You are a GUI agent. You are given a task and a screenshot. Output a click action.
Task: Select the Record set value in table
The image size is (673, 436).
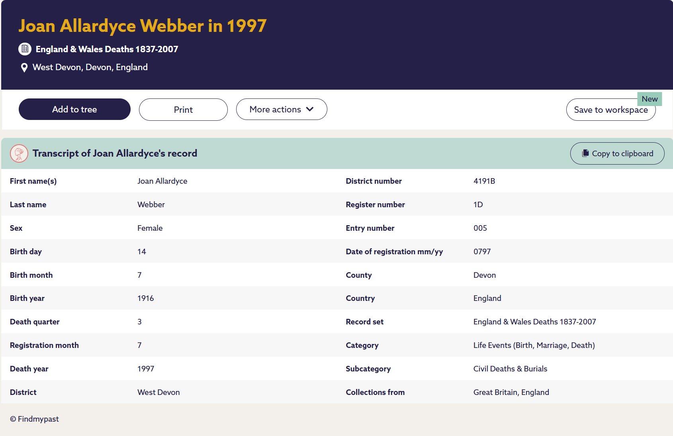click(x=534, y=322)
